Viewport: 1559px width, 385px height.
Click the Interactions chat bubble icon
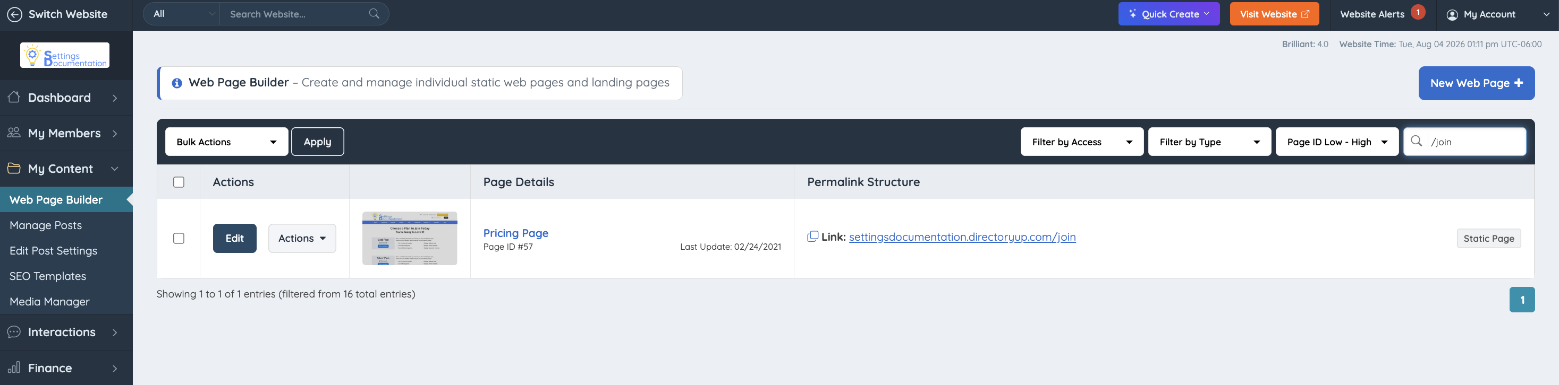[x=14, y=332]
